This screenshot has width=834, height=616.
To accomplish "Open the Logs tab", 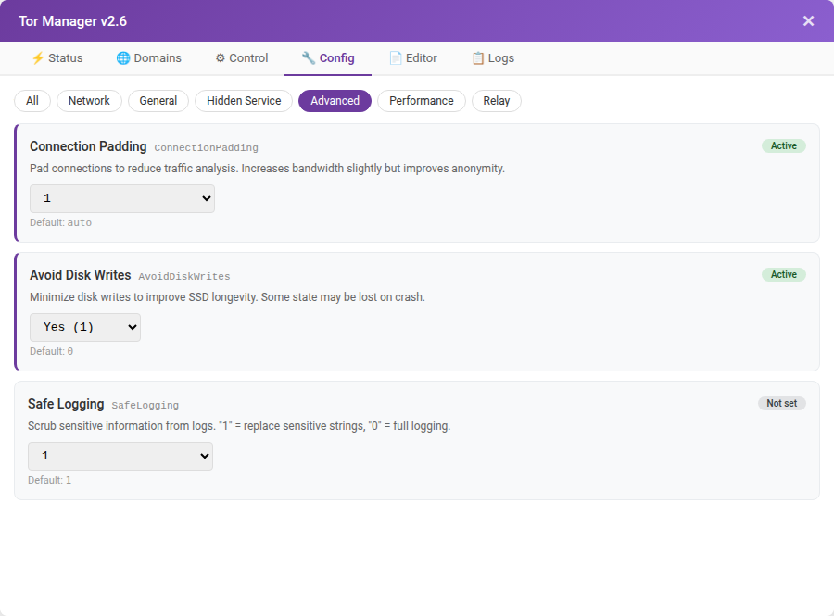I will coord(493,58).
